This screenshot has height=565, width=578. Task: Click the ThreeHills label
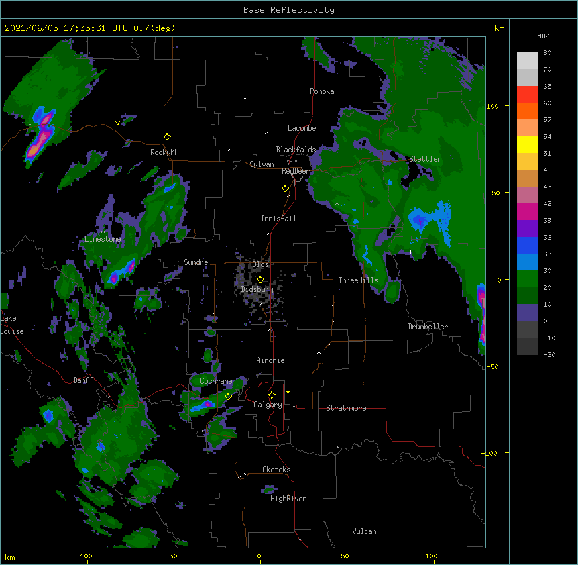click(358, 280)
